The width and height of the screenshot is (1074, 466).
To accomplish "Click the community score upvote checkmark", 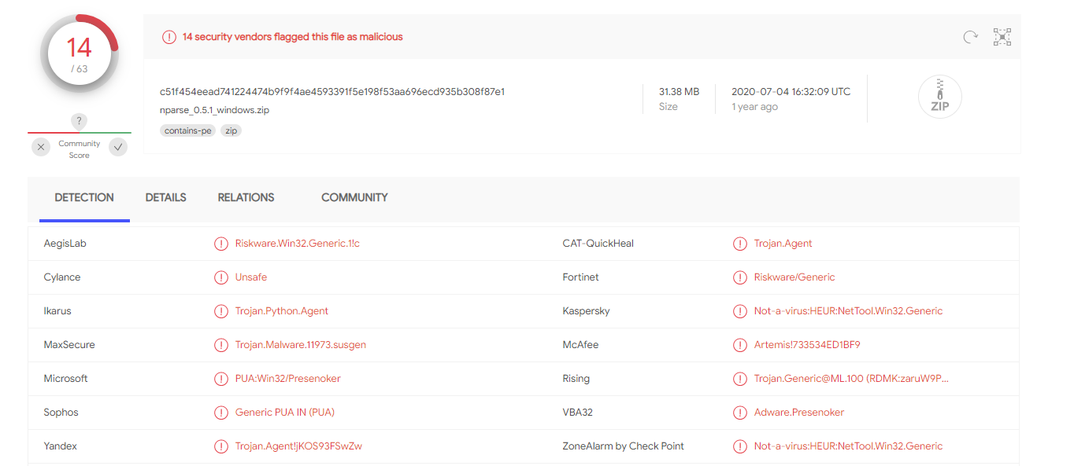I will click(118, 147).
